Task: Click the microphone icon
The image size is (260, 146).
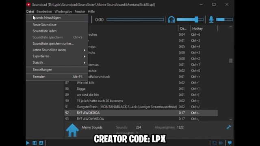Action: [x=211, y=19]
